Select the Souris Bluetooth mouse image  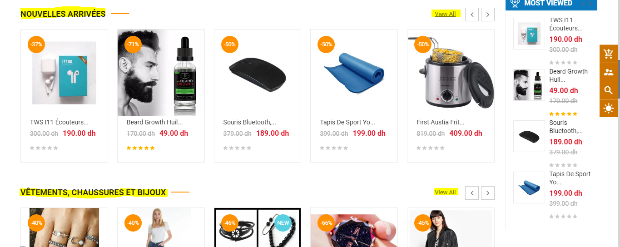(258, 73)
